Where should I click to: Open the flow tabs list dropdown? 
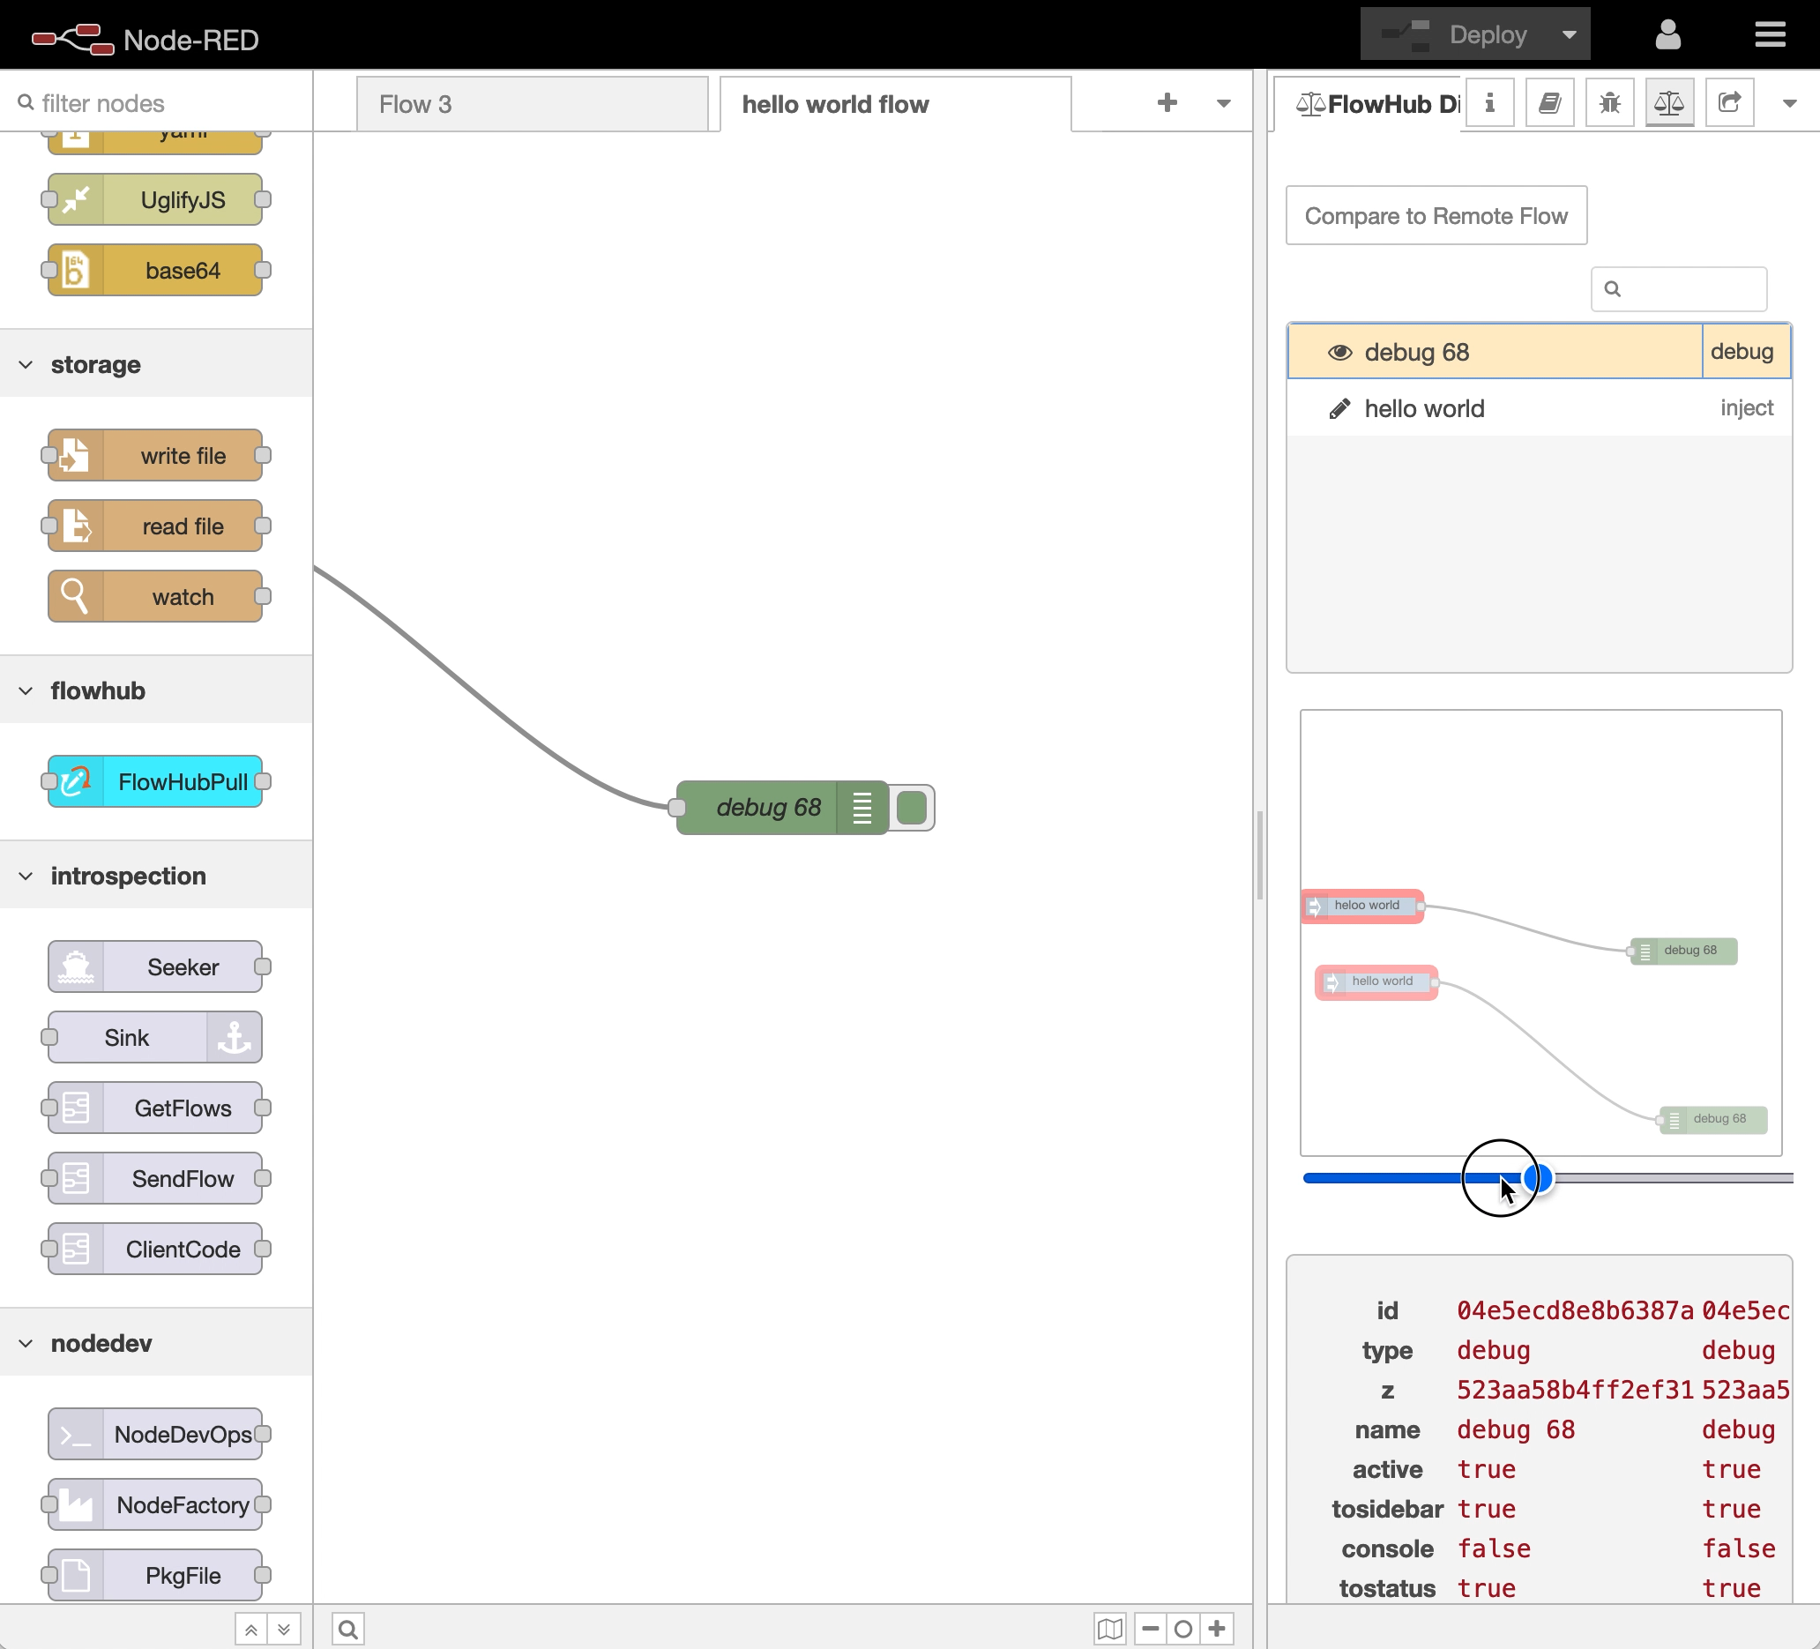pyautogui.click(x=1223, y=103)
